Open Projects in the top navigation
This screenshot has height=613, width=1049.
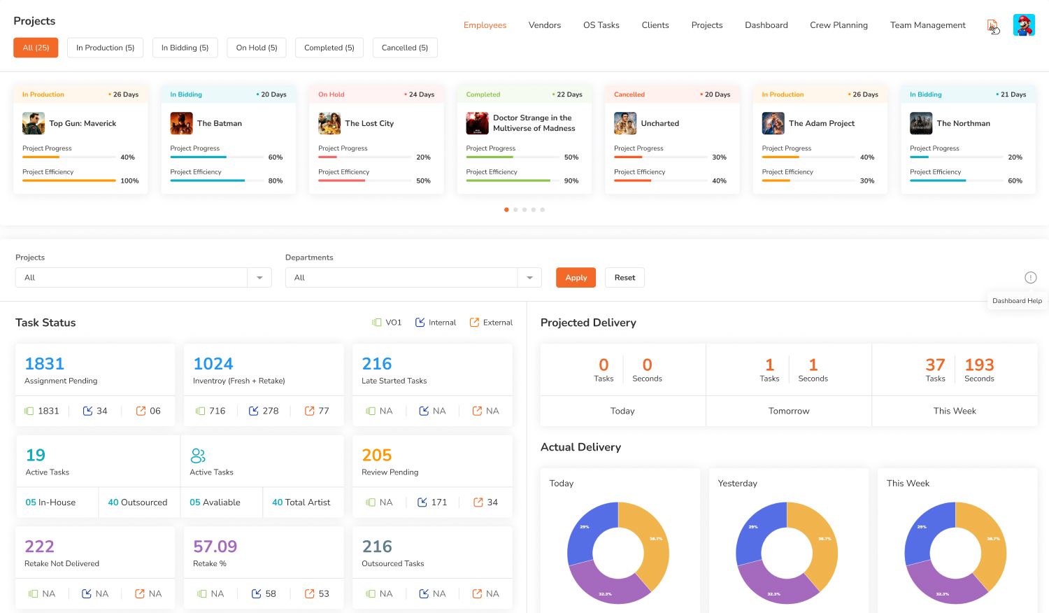[707, 25]
